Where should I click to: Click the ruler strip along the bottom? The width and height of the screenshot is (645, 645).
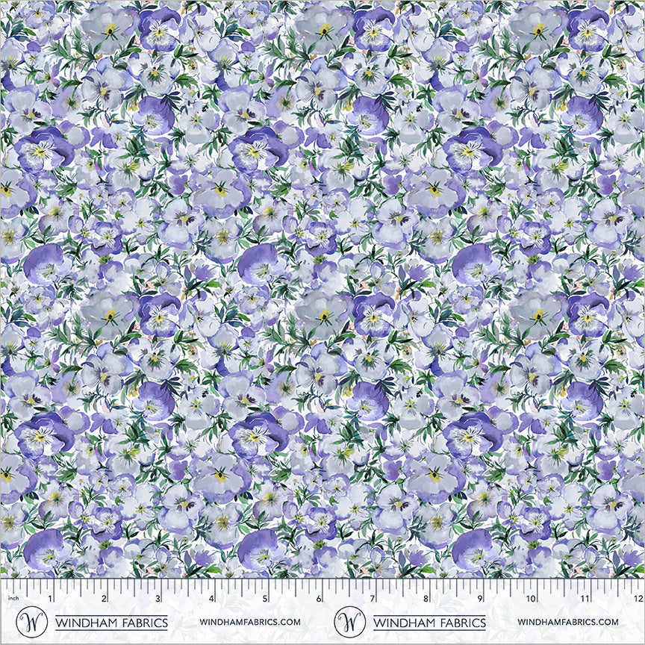[x=322, y=596]
